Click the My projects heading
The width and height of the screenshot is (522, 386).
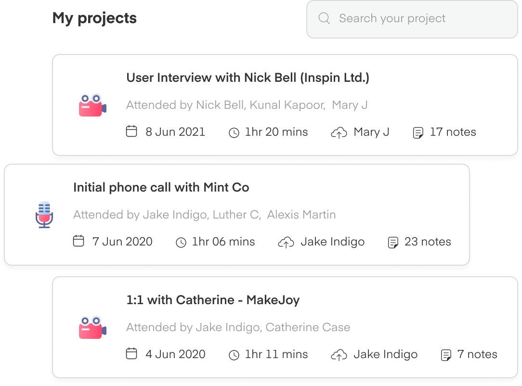click(x=94, y=18)
